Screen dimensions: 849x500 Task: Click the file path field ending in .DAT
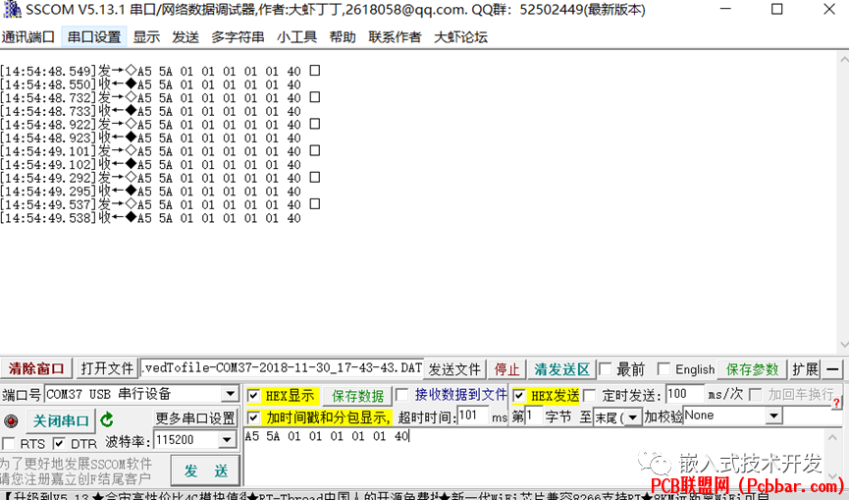point(282,368)
